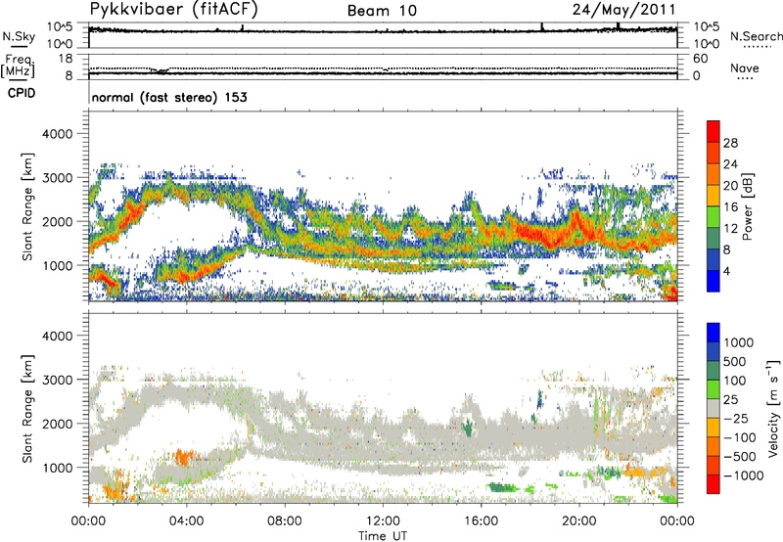Click the normal (fast stereo) 153 text
This screenshot has width=783, height=542.
169,97
